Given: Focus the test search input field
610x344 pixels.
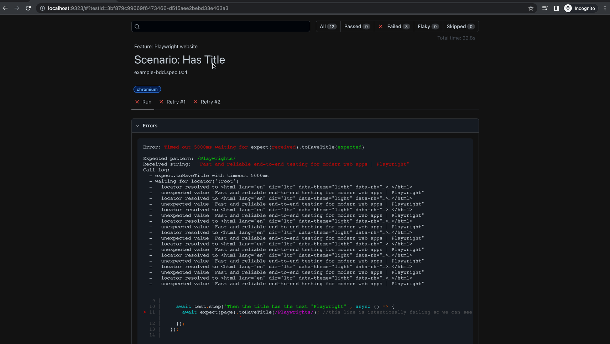Looking at the screenshot, I should pos(224,27).
